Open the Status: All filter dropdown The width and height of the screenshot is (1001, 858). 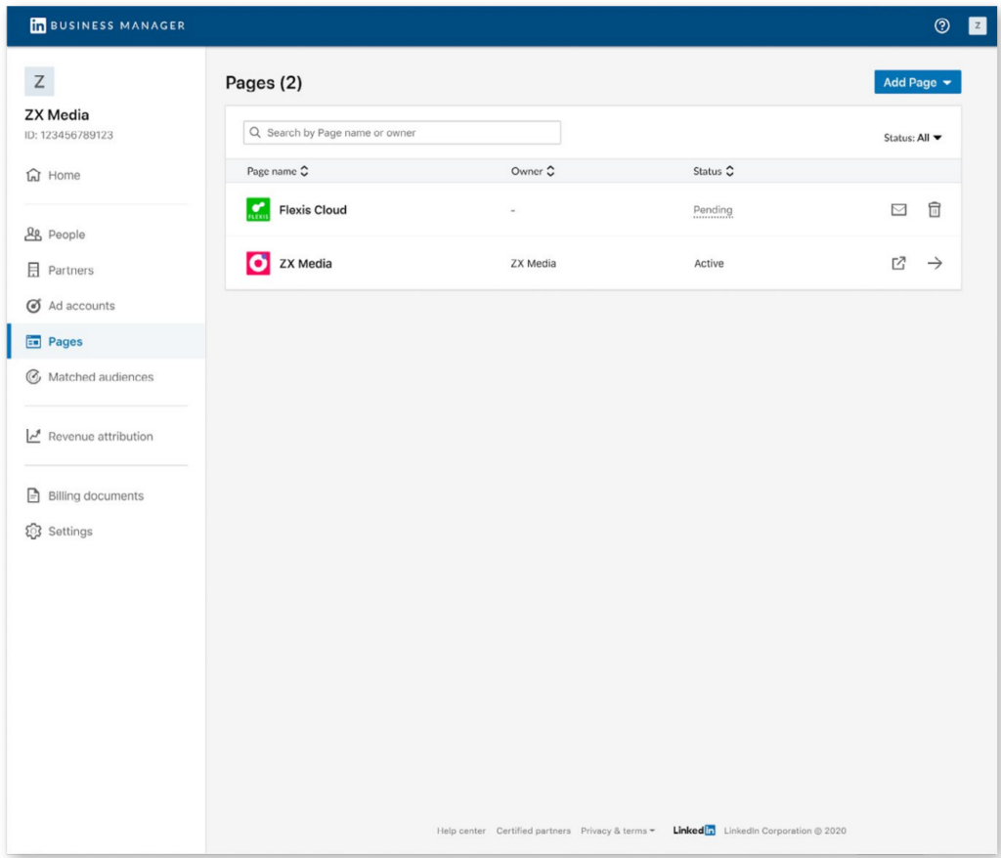pos(912,138)
